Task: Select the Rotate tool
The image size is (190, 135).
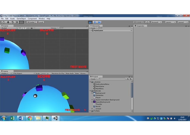Action: pos(13,22)
